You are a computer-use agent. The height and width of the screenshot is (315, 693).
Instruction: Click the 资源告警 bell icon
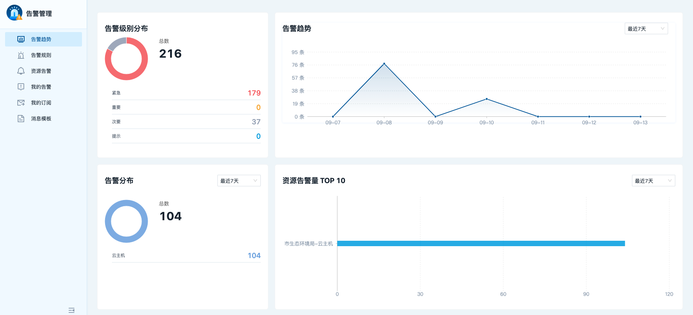point(21,71)
